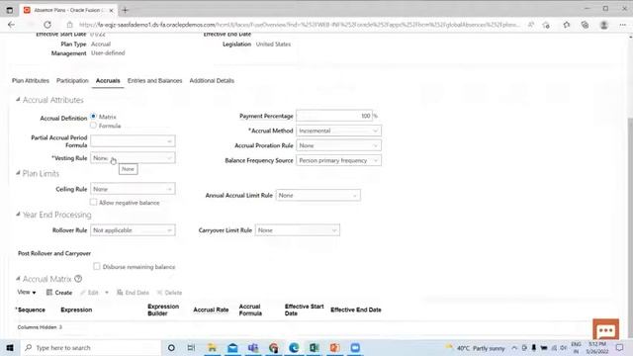This screenshot has height=356, width=633.
Task: Select the Matrix accrual definition
Action: (x=93, y=117)
